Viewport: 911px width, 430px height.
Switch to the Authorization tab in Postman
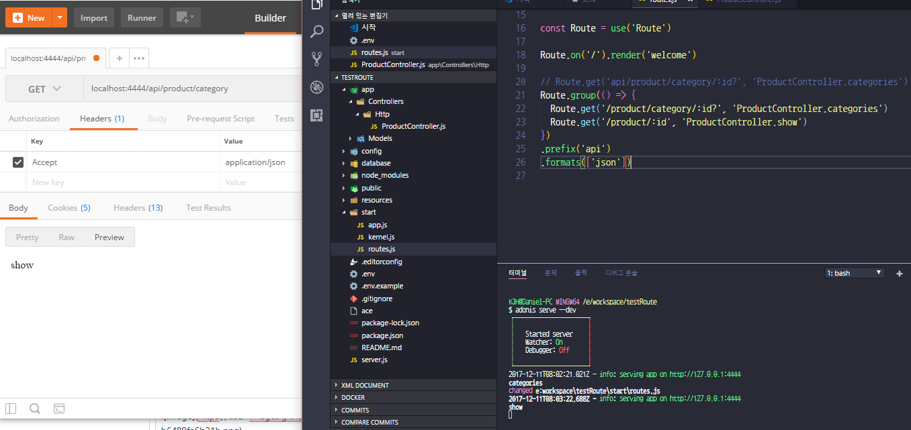coord(34,119)
